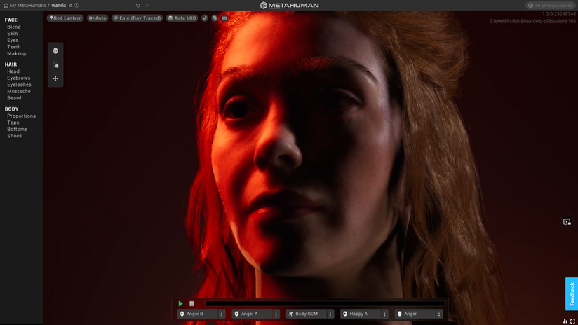Open the help icon beside the name
This screenshot has width=578, height=325.
pyautogui.click(x=76, y=5)
